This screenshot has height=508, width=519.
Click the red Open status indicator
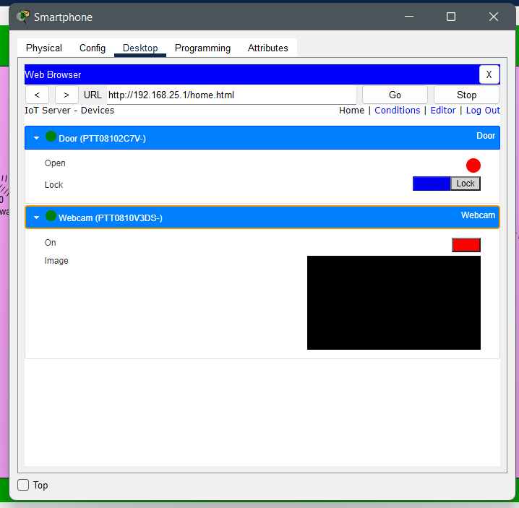473,165
